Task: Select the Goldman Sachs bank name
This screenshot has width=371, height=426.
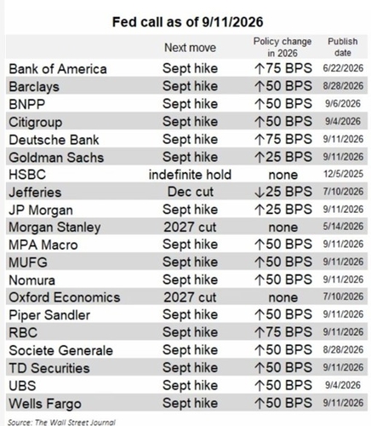Action: pyautogui.click(x=56, y=158)
